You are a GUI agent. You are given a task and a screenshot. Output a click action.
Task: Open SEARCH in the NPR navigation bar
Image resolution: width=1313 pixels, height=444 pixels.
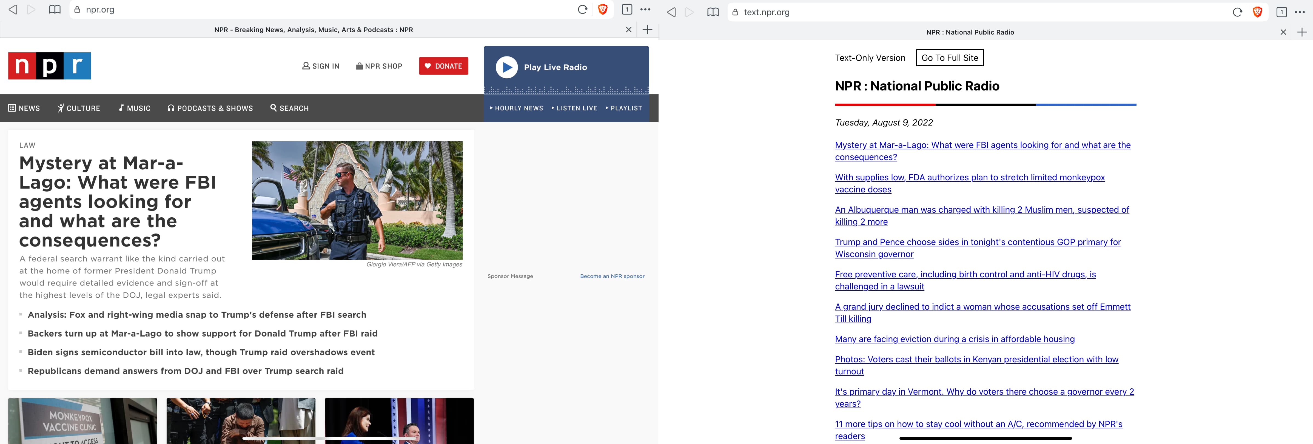pos(289,108)
